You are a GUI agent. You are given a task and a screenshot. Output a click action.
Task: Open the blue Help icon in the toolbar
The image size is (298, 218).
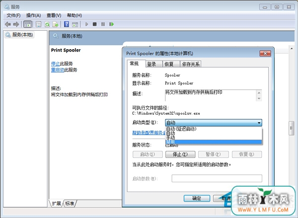pyautogui.click(x=67, y=24)
